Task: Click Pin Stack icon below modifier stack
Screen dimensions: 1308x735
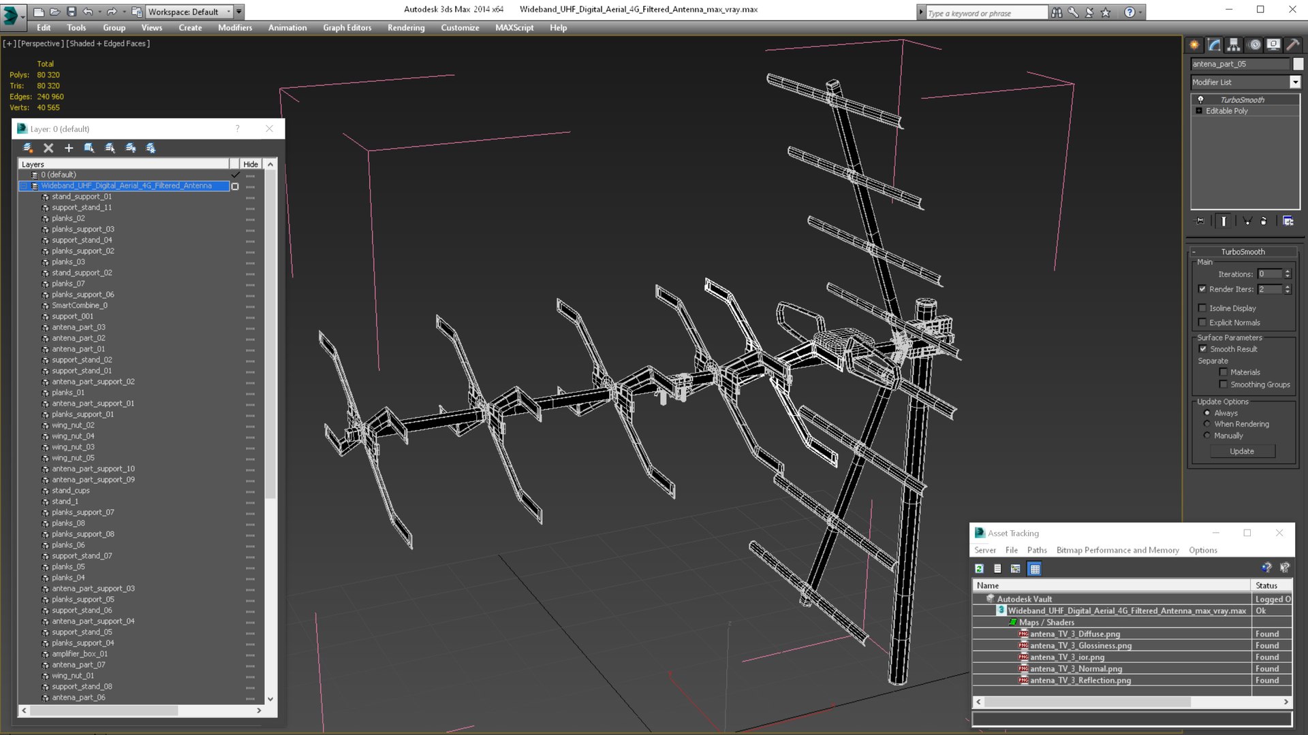Action: click(x=1200, y=221)
